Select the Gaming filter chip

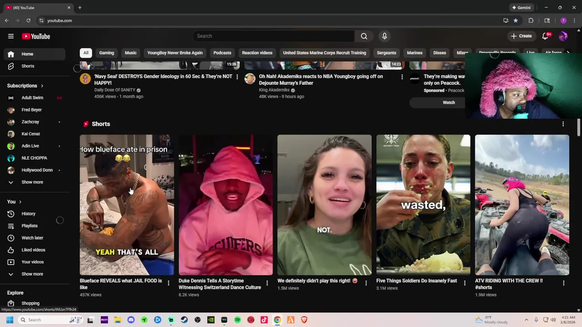click(106, 53)
